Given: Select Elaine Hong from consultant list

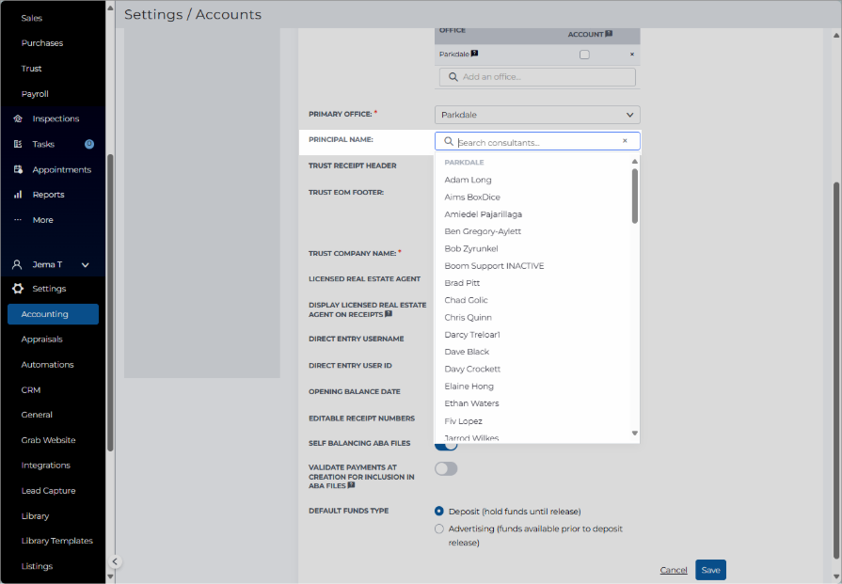Looking at the screenshot, I should tap(469, 386).
